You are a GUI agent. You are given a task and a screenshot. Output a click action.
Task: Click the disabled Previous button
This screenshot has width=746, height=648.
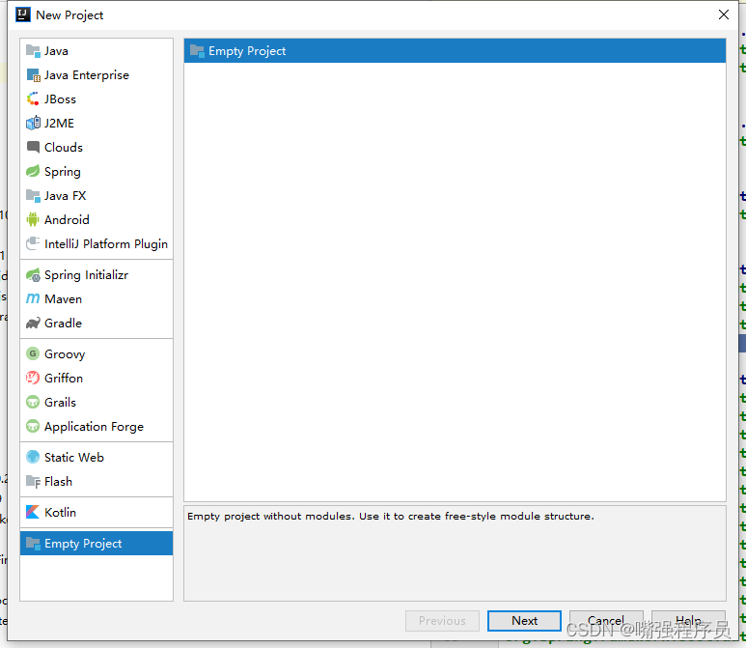(442, 621)
